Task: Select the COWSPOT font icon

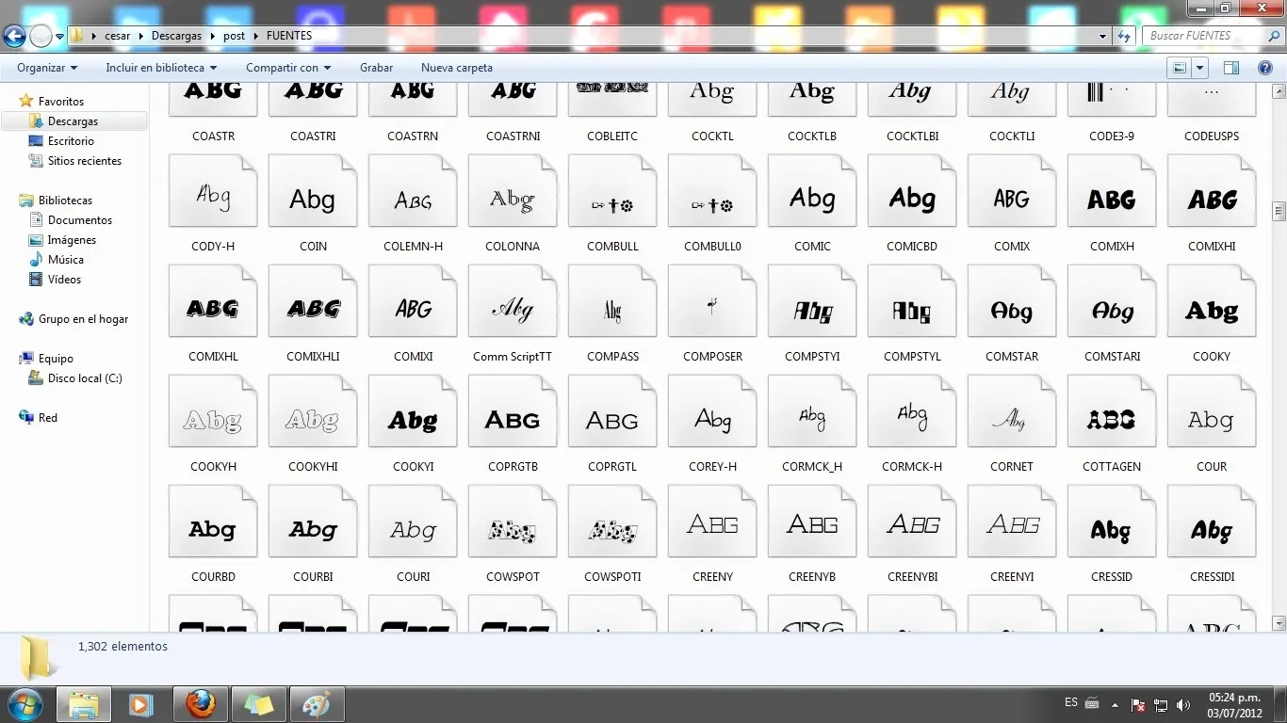Action: click(513, 522)
